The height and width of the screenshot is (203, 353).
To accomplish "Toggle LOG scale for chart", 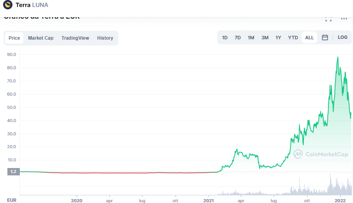I will click(342, 37).
